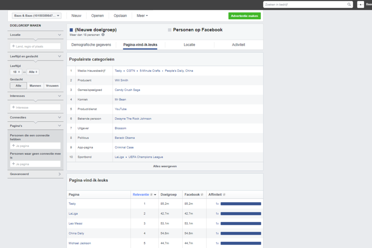Collapse the Pagina's section chevron
372x248 pixels.
(x=60, y=126)
